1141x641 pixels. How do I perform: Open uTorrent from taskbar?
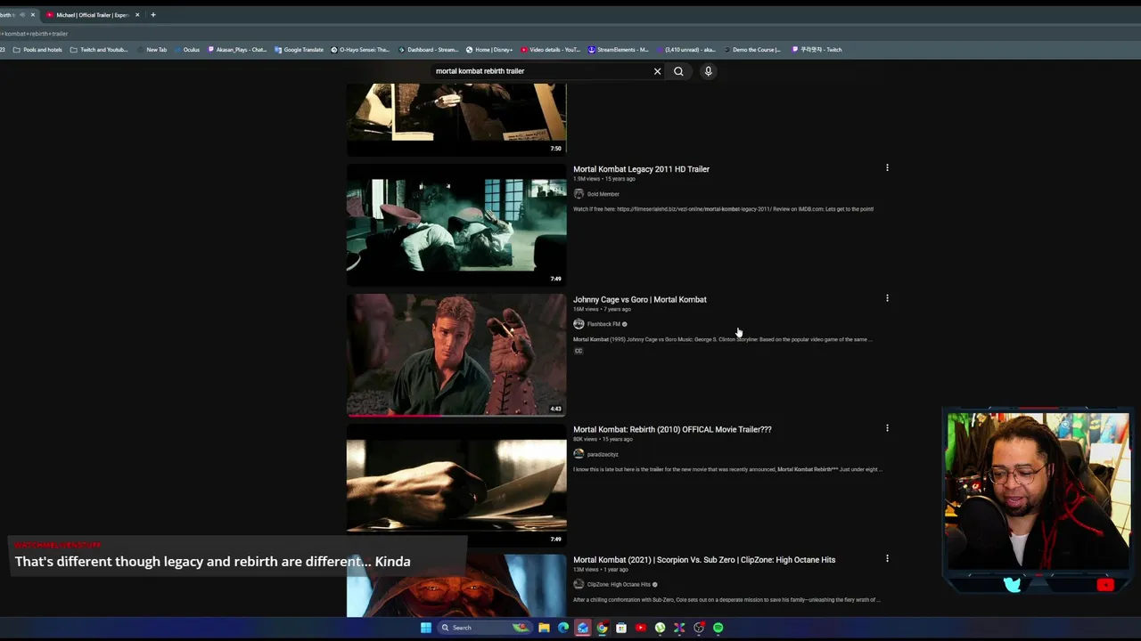660,628
